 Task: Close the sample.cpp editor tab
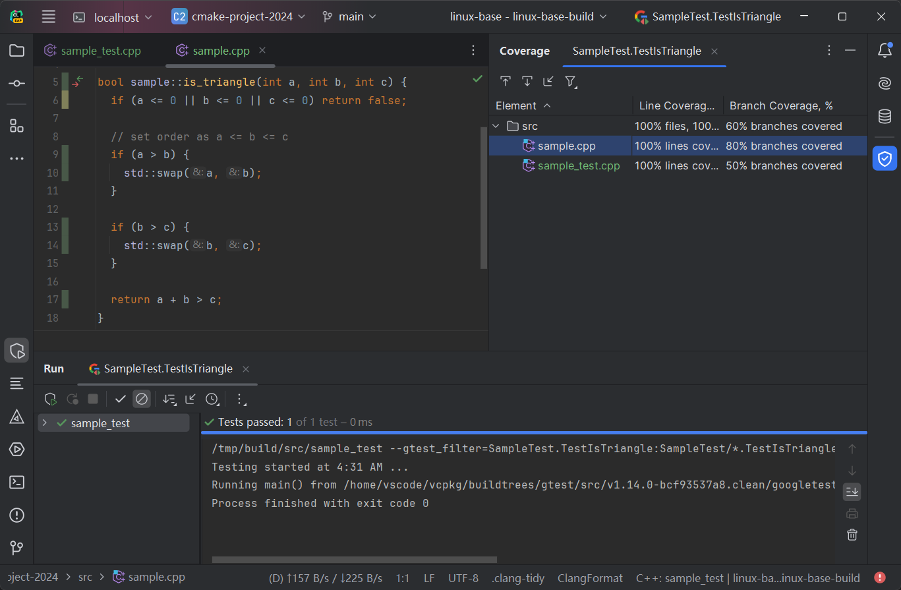(262, 50)
